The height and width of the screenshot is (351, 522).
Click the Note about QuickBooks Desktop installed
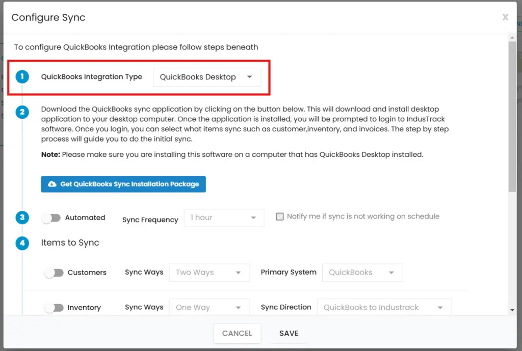point(232,155)
